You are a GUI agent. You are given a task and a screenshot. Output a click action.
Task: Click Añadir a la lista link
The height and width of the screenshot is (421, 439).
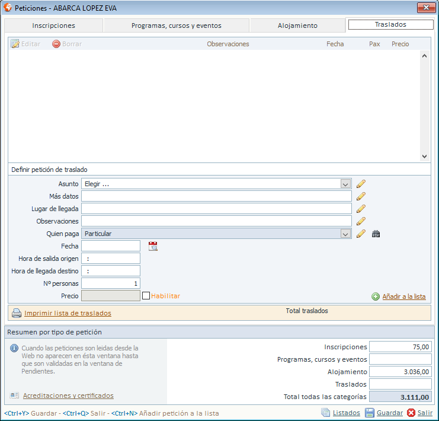click(403, 296)
